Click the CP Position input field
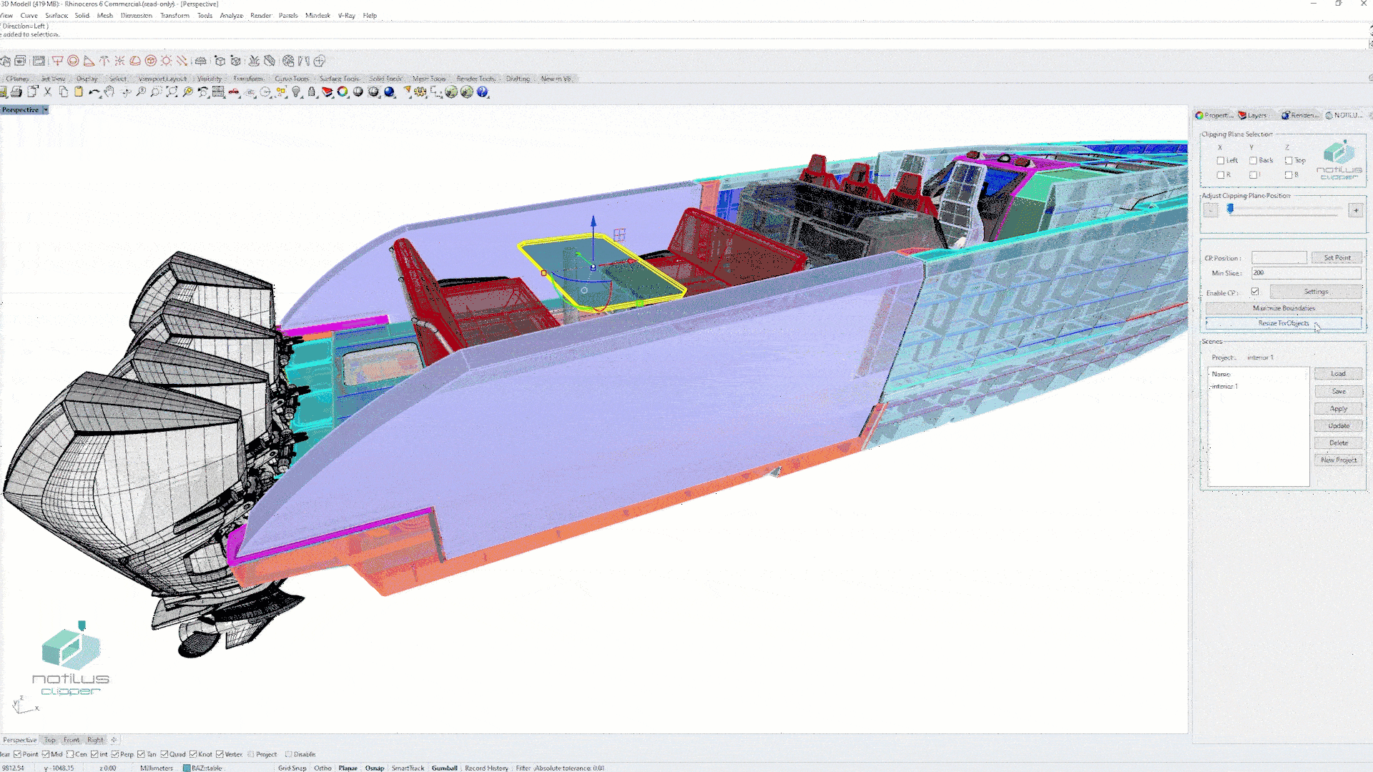This screenshot has width=1373, height=772. click(1279, 257)
